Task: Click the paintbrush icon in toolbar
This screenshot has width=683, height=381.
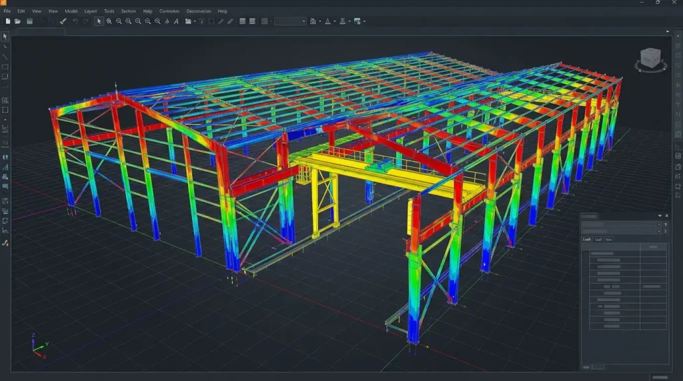Action: (63, 21)
